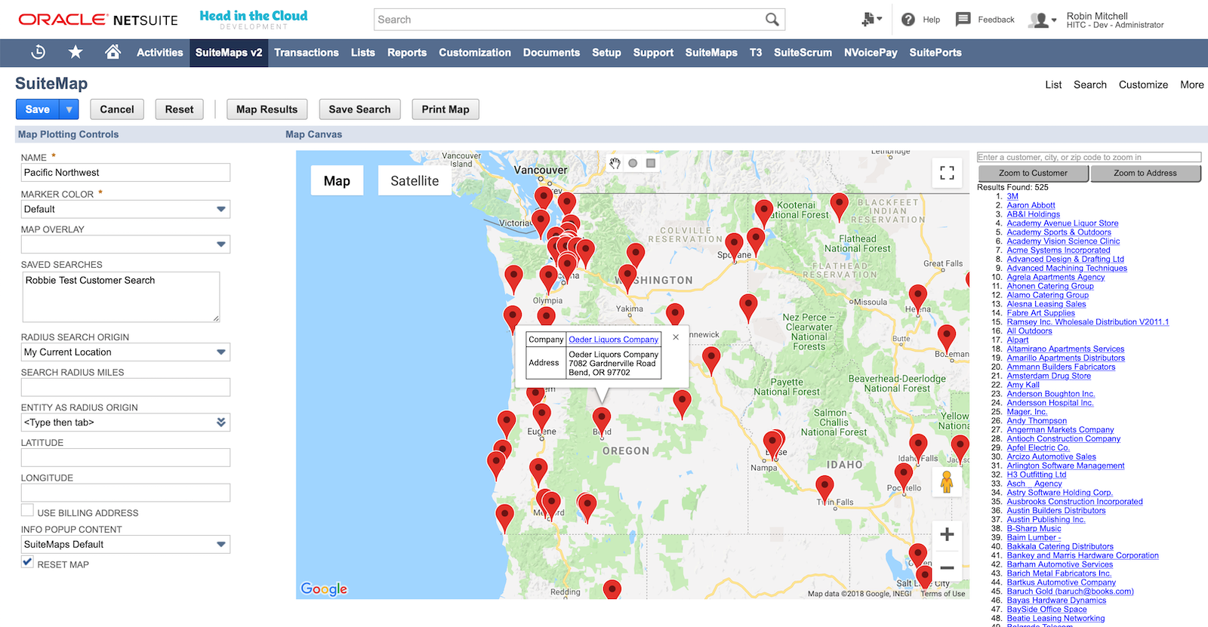The width and height of the screenshot is (1208, 627).
Task: Open the More menu
Action: [1192, 85]
